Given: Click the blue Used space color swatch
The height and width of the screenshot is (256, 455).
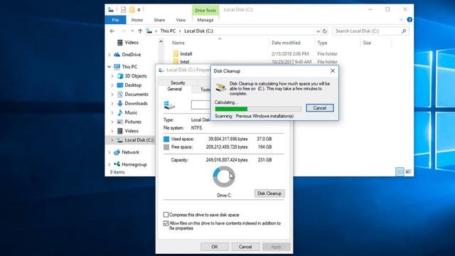Looking at the screenshot, I should 166,139.
